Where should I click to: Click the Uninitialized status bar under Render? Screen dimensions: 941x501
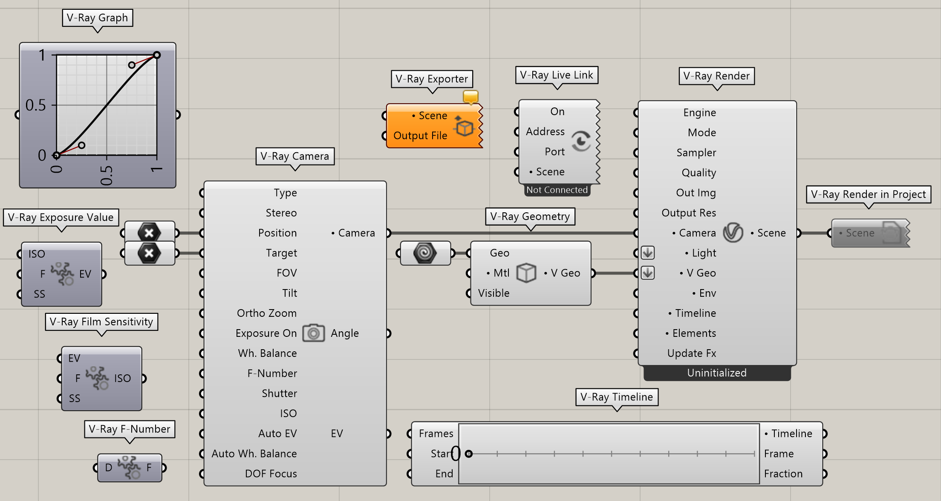click(x=717, y=373)
